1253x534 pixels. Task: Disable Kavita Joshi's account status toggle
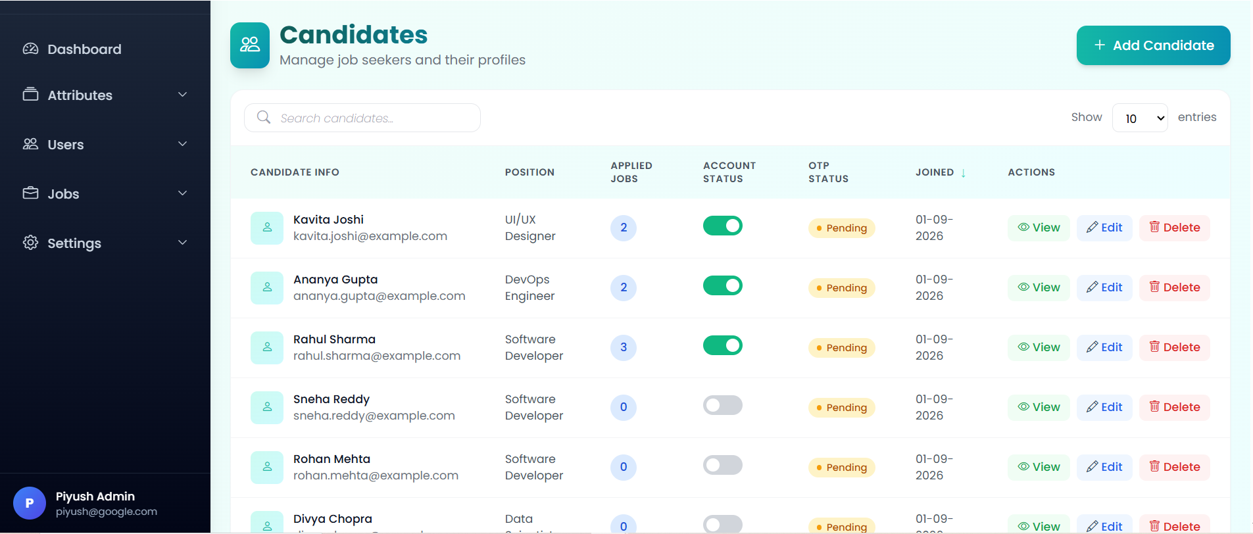pyautogui.click(x=722, y=226)
